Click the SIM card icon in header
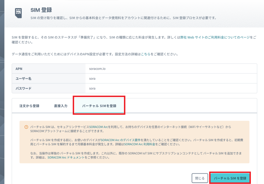 [18, 12]
